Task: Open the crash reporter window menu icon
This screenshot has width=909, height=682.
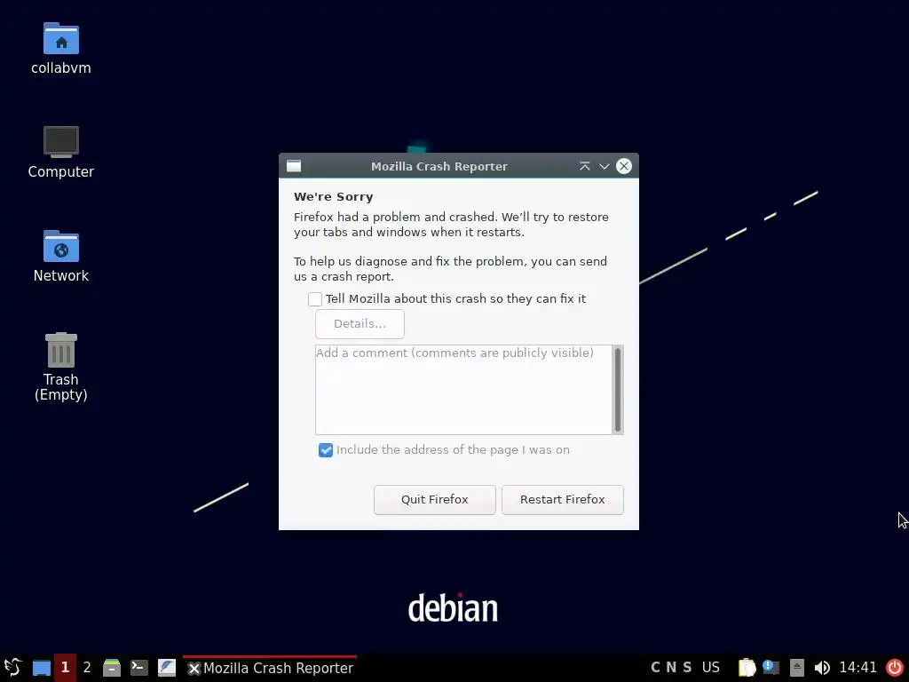Action: (x=294, y=166)
